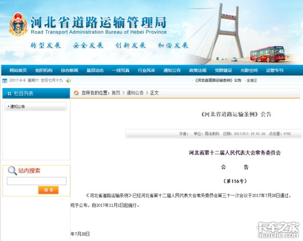
Task: Click the calendar icon before the date
Action: pyautogui.click(x=5, y=80)
